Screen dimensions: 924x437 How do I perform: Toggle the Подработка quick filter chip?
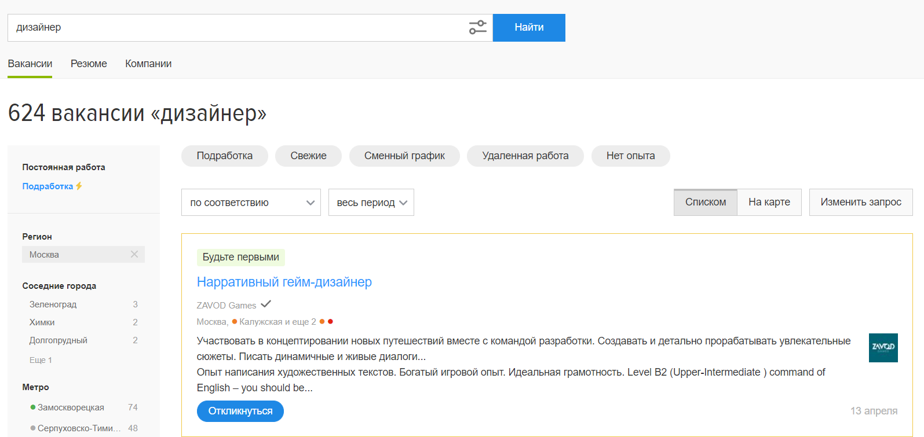pyautogui.click(x=224, y=156)
